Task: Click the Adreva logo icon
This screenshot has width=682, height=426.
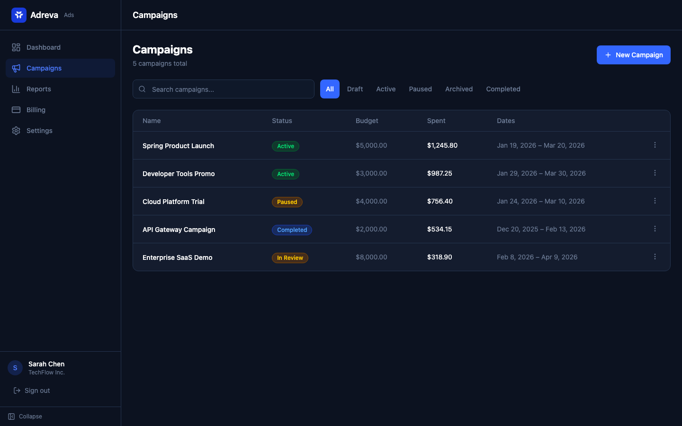Action: (x=19, y=15)
